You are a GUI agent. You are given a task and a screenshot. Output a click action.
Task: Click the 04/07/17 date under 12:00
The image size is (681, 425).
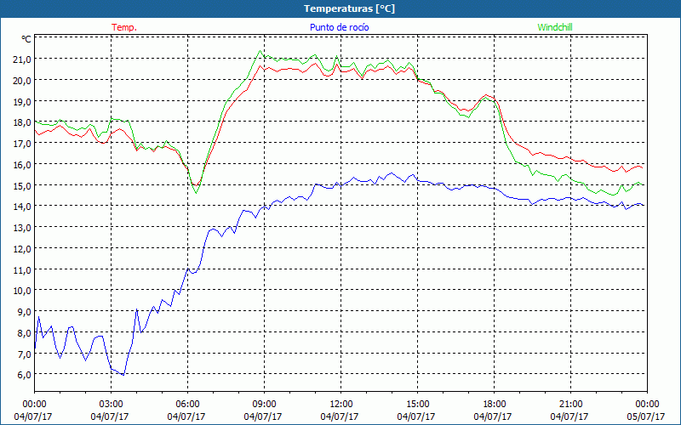[340, 416]
